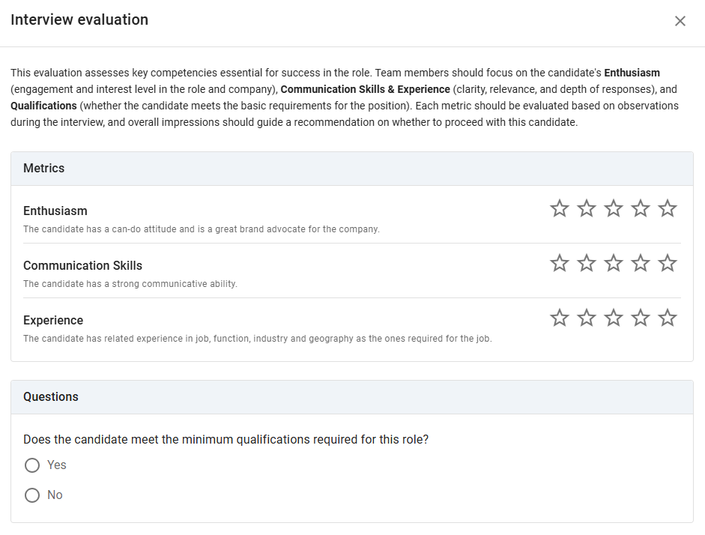Viewport: 705px width, 535px height.
Task: Rate Enthusiasm two stars
Action: pyautogui.click(x=586, y=208)
